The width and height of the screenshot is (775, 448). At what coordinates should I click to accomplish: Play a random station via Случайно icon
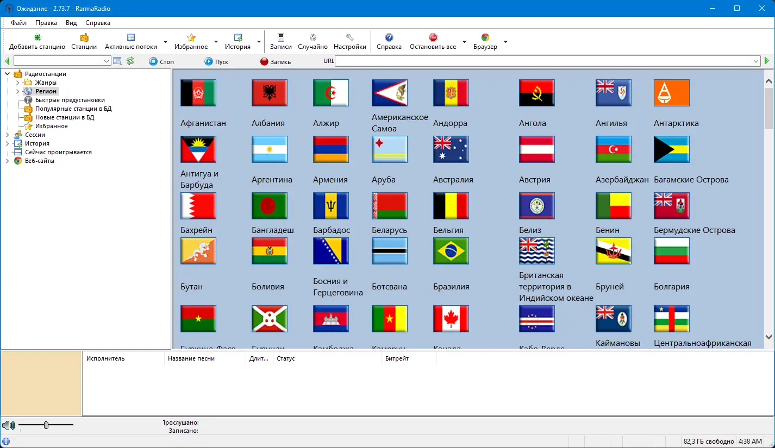(x=312, y=37)
